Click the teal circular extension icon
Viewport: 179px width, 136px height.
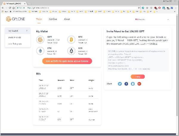[143, 8]
